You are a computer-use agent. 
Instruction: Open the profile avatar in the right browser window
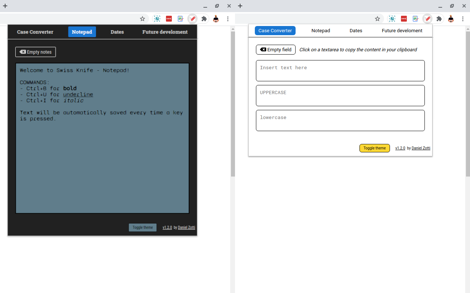click(x=451, y=19)
